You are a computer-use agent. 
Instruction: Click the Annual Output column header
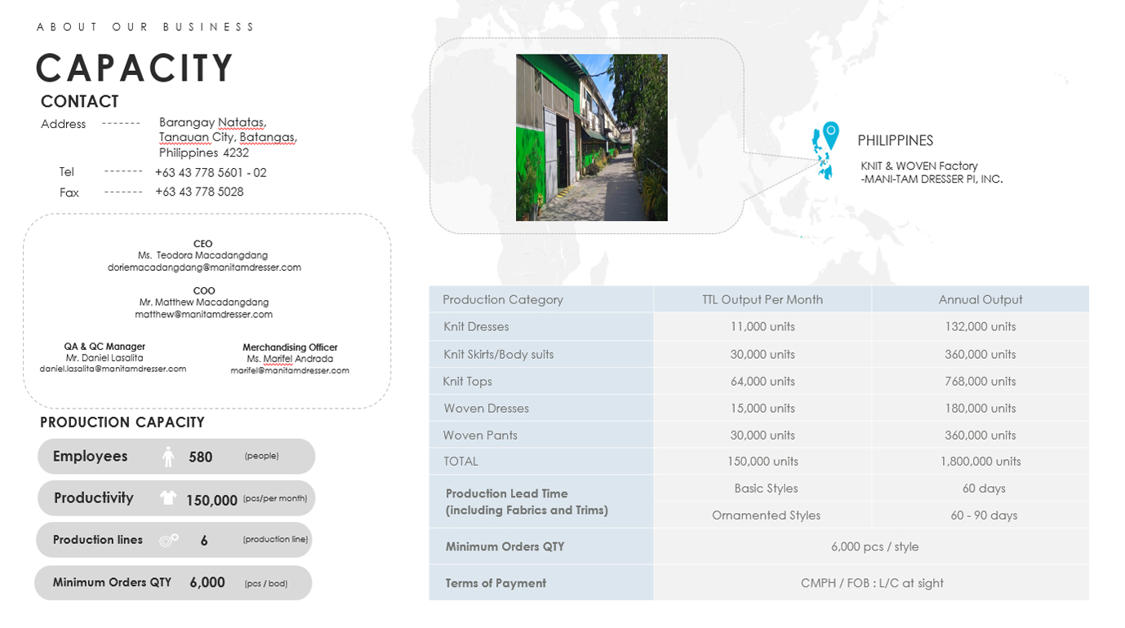980,299
